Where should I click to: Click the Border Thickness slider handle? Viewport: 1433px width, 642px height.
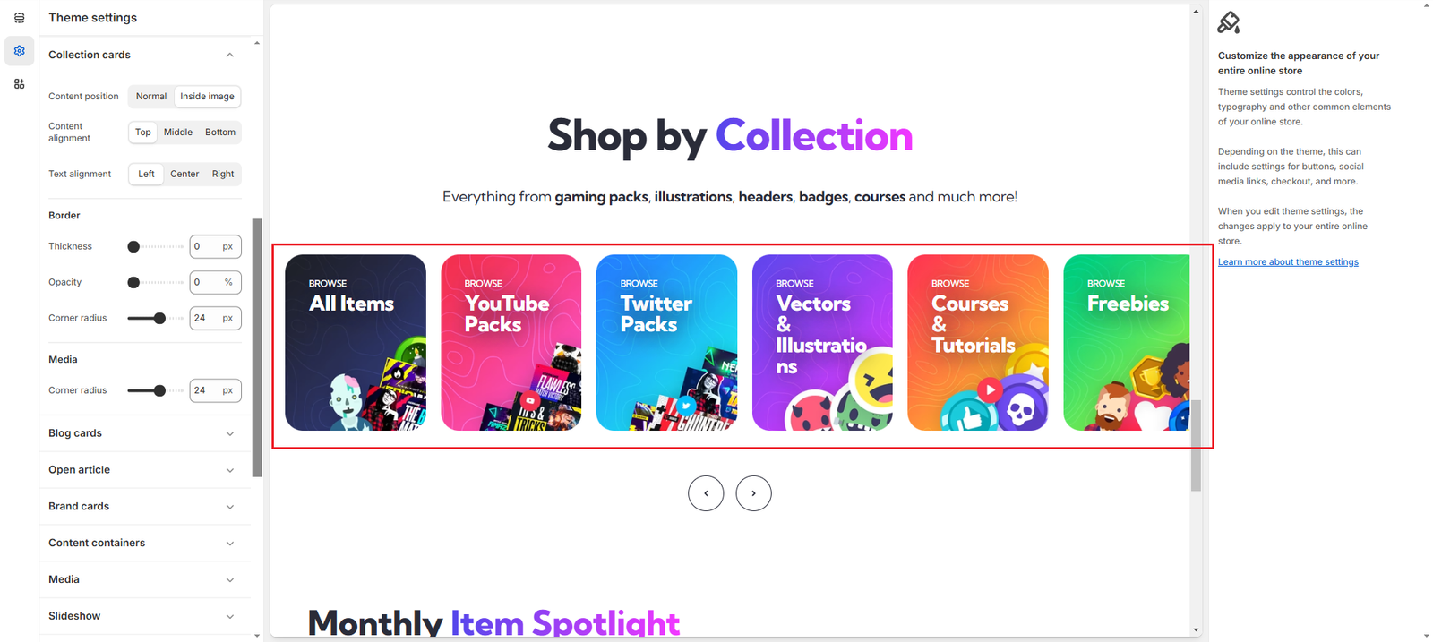[x=133, y=247]
